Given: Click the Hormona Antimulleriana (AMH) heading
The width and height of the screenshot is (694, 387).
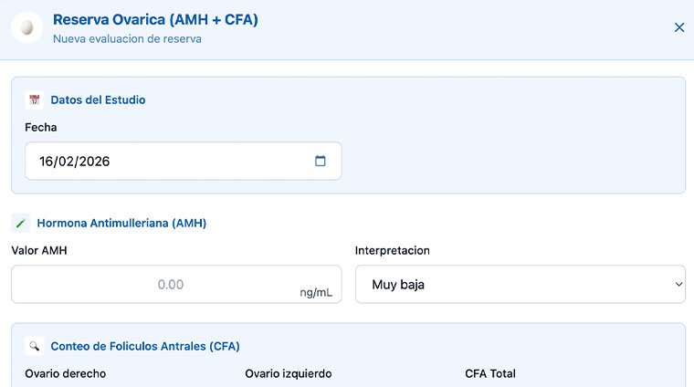Looking at the screenshot, I should [x=121, y=223].
